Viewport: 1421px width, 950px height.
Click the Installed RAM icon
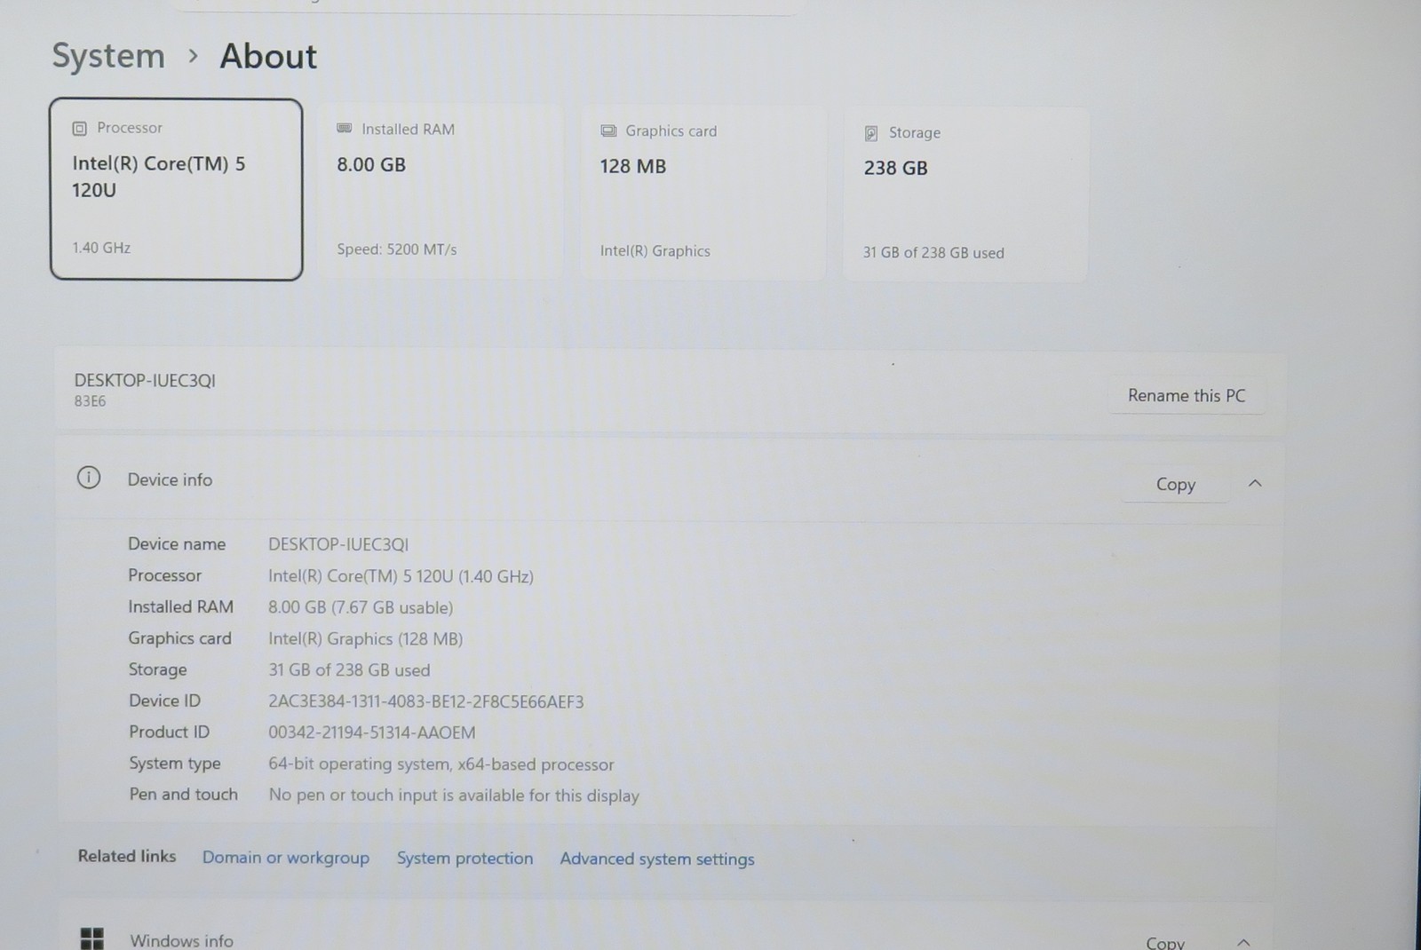pos(345,129)
